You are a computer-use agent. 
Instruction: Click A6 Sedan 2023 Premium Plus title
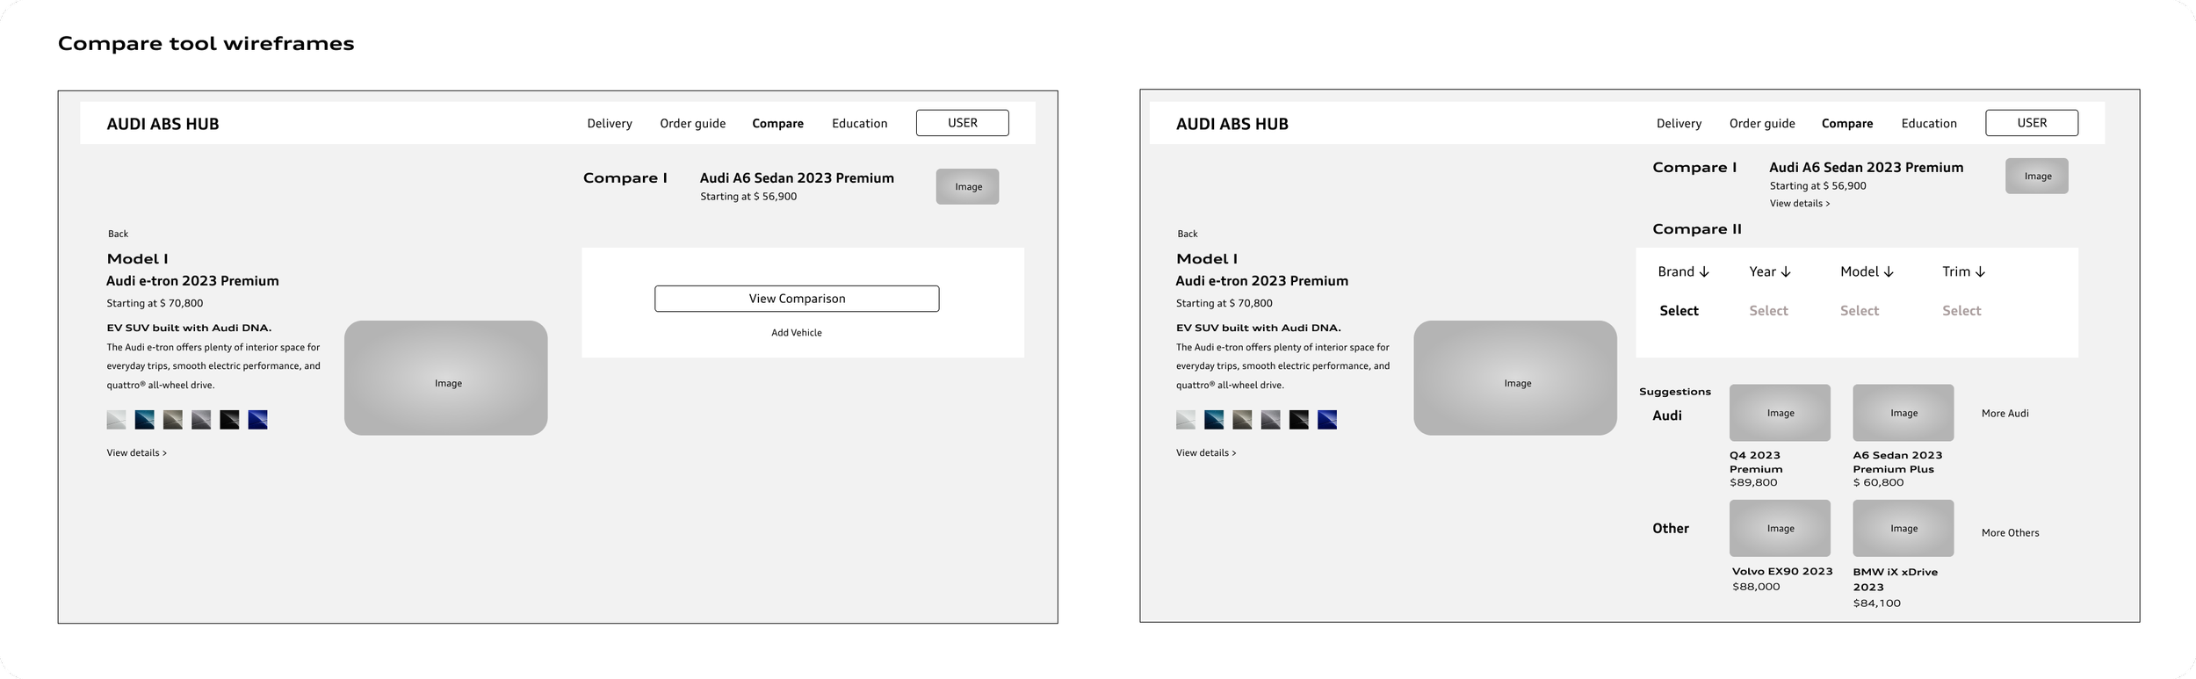[1897, 462]
